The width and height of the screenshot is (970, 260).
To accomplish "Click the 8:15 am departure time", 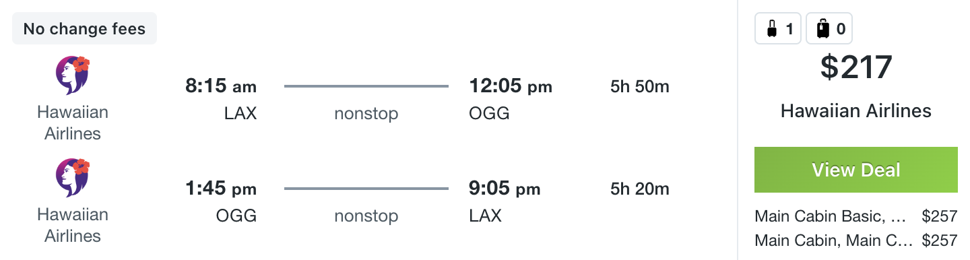I will (221, 87).
